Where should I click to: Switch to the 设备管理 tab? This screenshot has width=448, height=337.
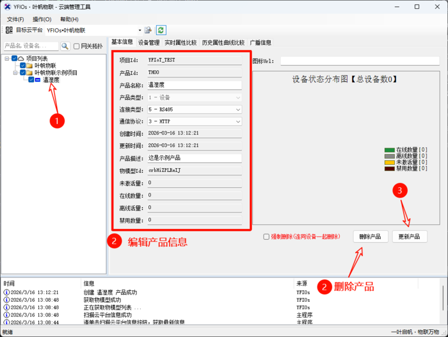point(149,42)
